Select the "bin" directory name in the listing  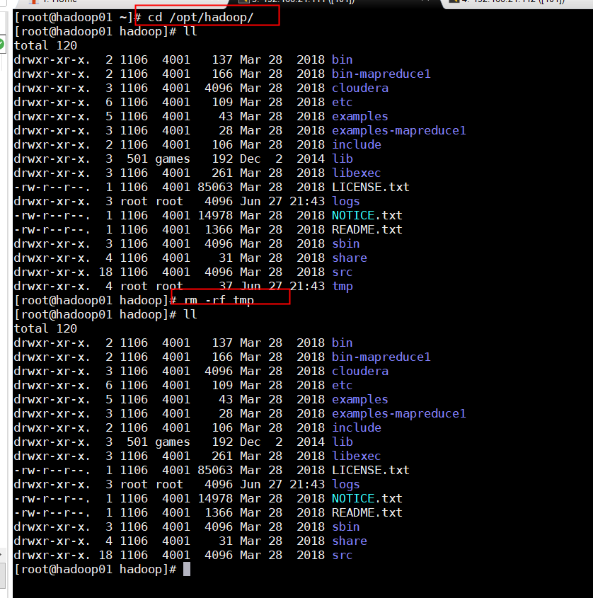pos(342,59)
